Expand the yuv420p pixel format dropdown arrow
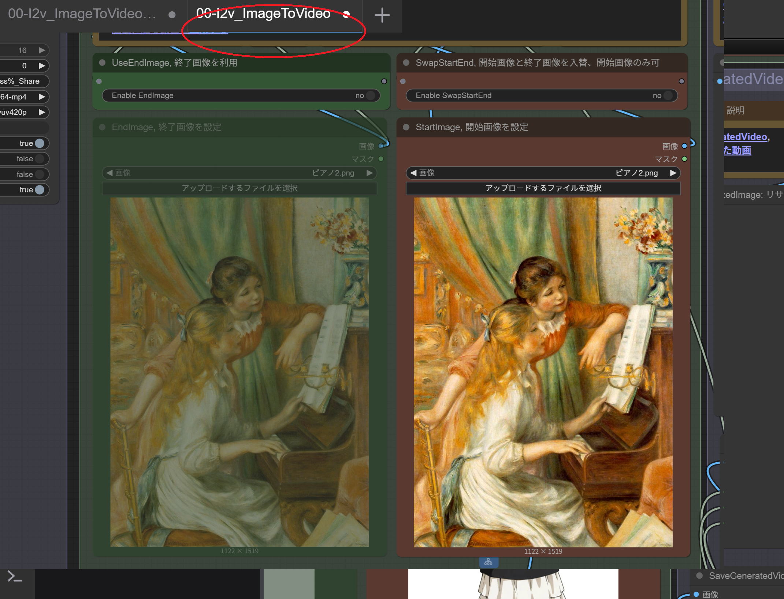Screen dimensions: 784x599 coord(42,112)
